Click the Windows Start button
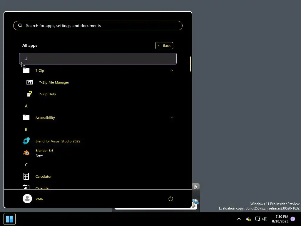The height and width of the screenshot is (226, 301). pyautogui.click(x=9, y=219)
